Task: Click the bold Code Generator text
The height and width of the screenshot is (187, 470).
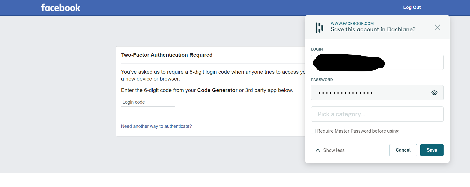Action: click(217, 90)
